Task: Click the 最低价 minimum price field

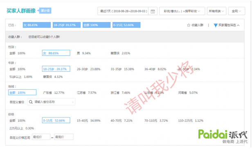Action: [x=41, y=137]
